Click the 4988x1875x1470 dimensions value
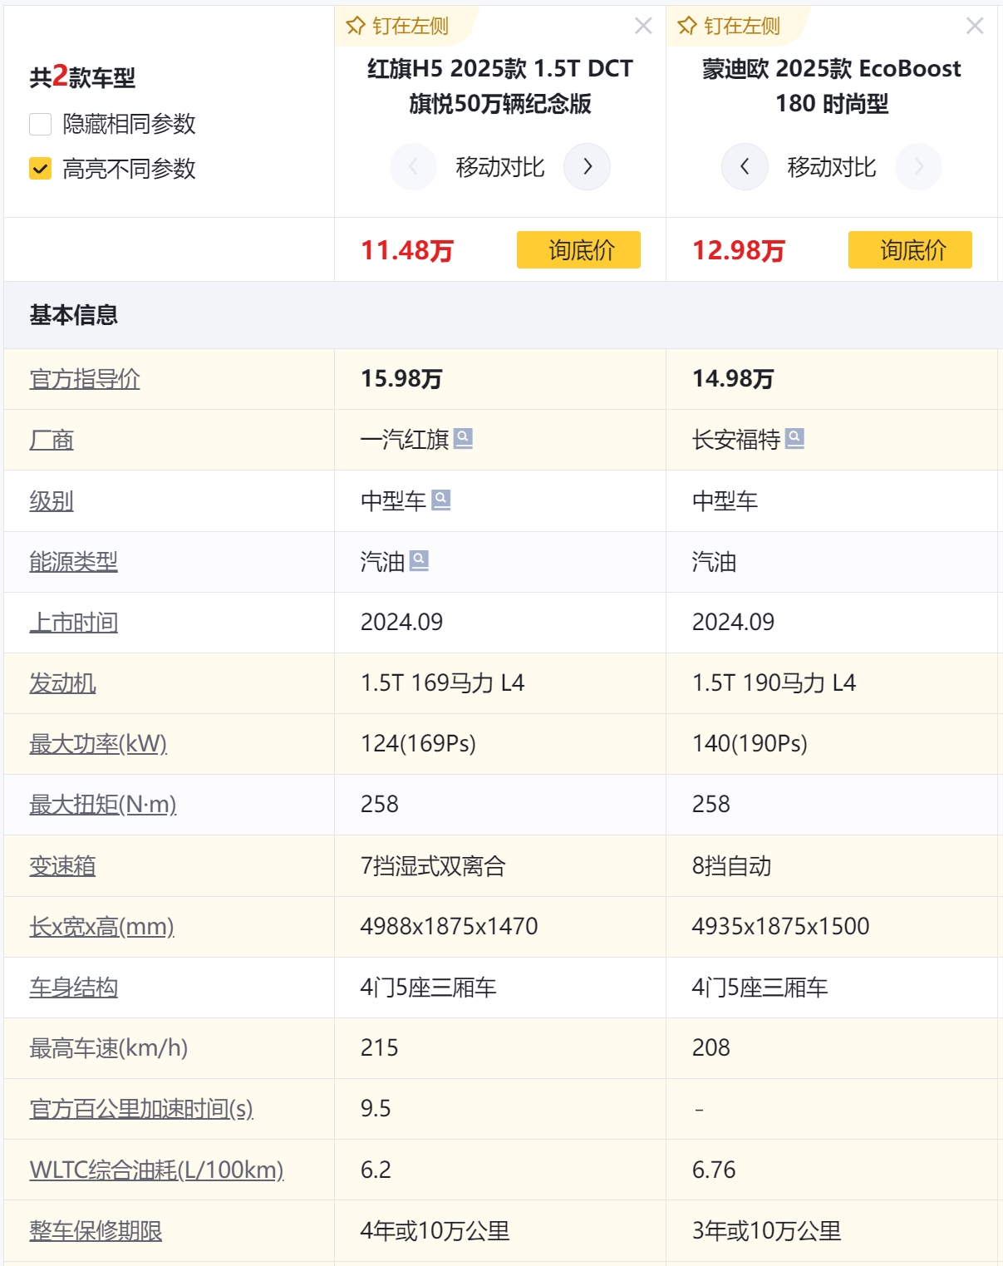This screenshot has height=1266, width=1003. pos(450,927)
